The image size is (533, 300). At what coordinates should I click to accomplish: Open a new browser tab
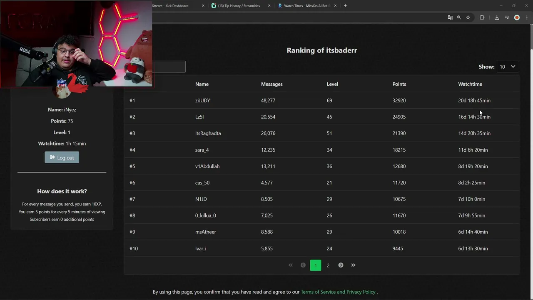pyautogui.click(x=345, y=6)
